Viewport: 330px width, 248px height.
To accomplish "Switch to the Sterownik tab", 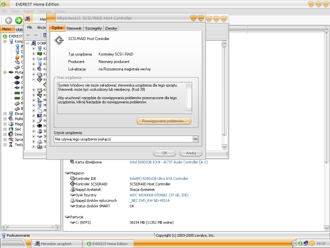I will tap(74, 28).
